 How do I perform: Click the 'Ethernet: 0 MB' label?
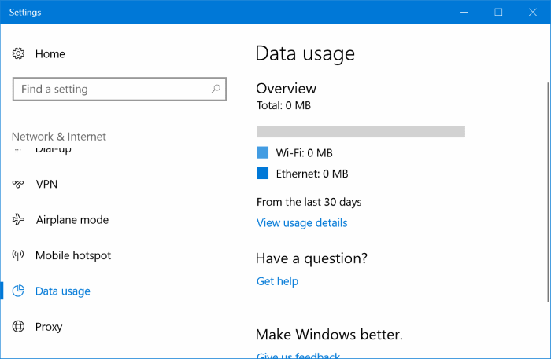312,174
